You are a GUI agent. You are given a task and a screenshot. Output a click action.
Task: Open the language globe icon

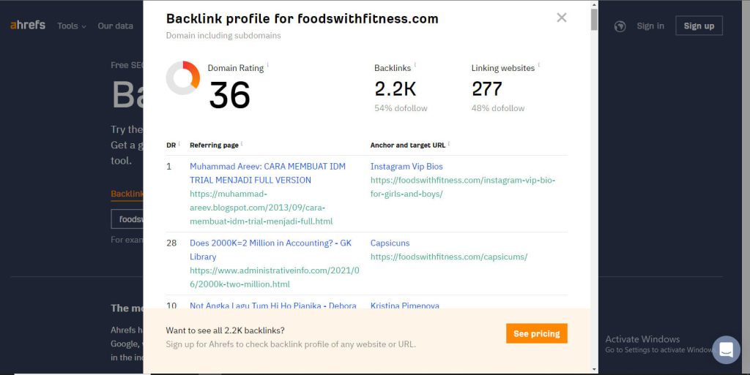[x=620, y=26]
